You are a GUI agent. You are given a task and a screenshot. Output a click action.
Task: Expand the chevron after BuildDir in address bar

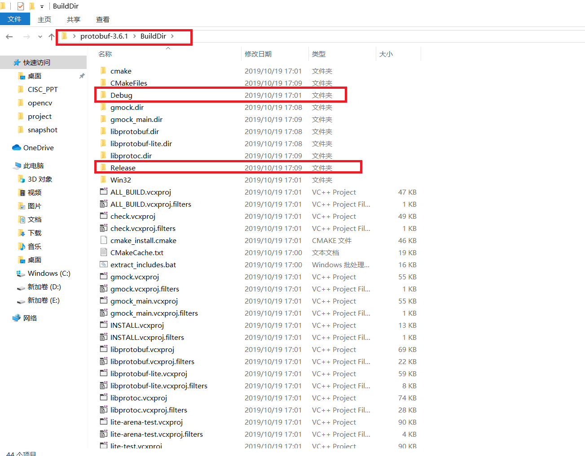click(x=172, y=36)
